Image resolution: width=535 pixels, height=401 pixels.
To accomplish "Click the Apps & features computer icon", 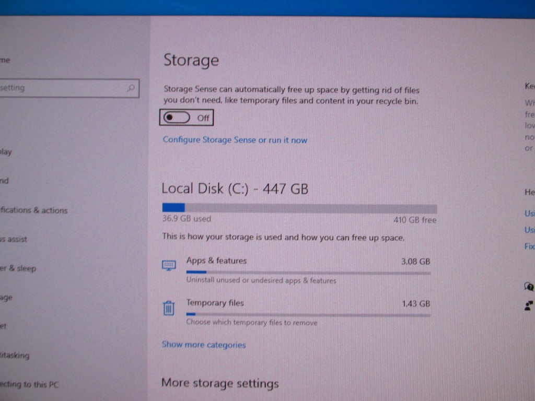I will tap(169, 265).
